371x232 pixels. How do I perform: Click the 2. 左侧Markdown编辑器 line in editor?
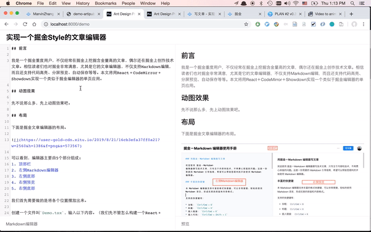coord(35,170)
